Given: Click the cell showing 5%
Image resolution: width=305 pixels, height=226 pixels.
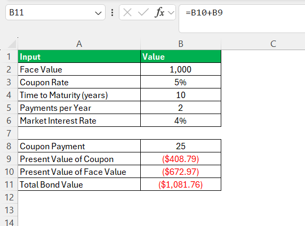Looking at the screenshot, I should click(181, 82).
